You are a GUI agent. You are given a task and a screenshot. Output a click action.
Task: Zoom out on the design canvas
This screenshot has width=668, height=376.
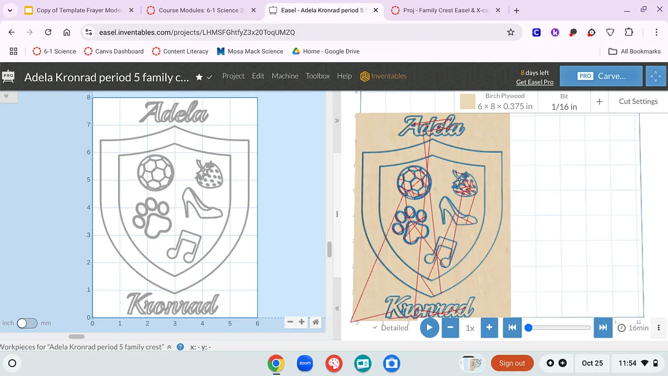pyautogui.click(x=290, y=322)
